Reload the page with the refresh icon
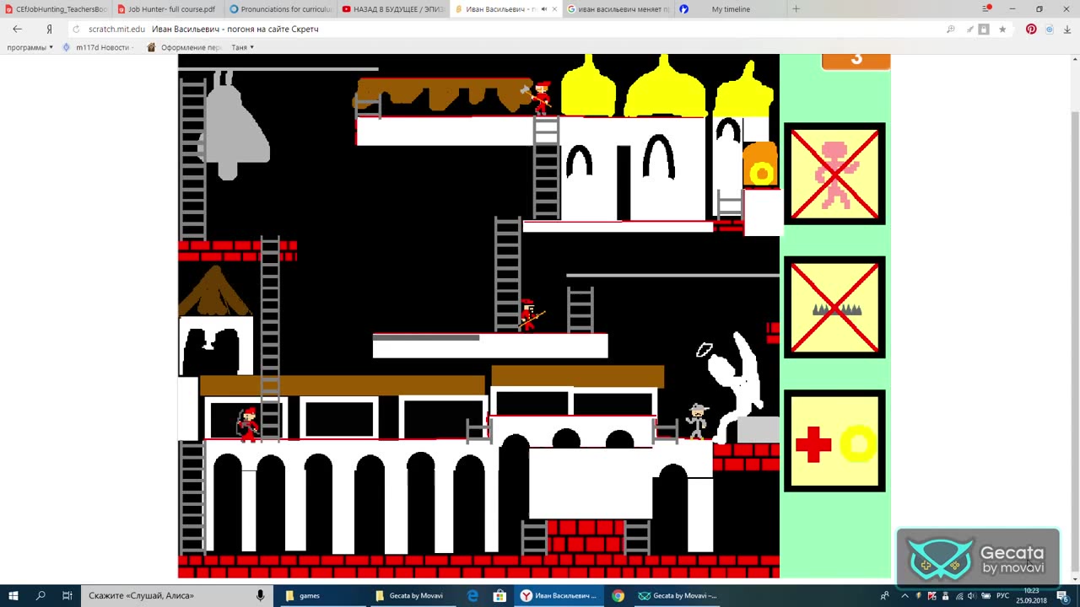The height and width of the screenshot is (607, 1080). [77, 29]
